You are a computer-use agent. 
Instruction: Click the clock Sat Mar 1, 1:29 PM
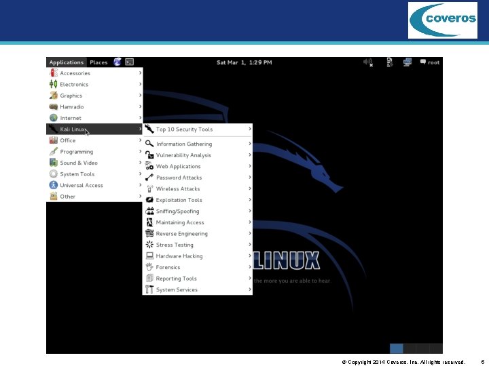[x=244, y=62]
